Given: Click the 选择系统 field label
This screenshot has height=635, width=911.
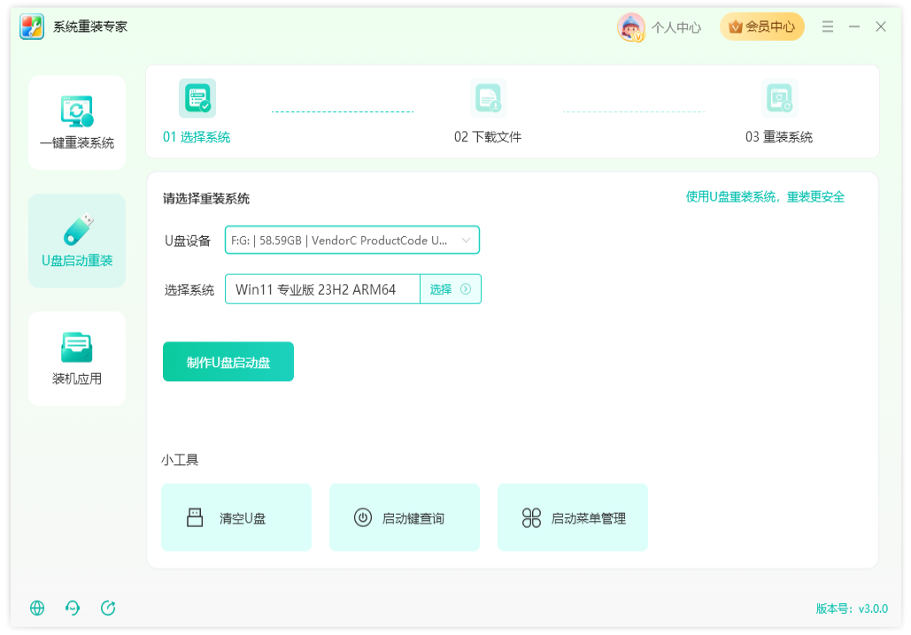Looking at the screenshot, I should click(189, 289).
